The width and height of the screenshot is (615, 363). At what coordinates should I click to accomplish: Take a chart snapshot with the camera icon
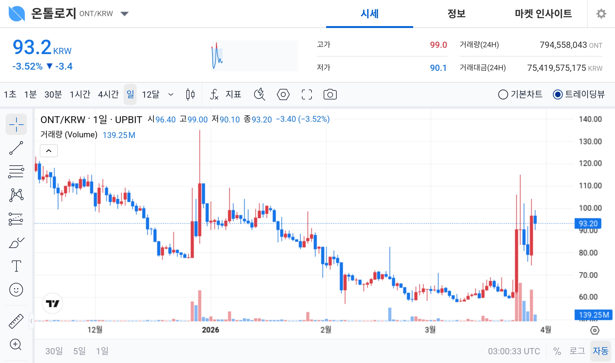pos(330,94)
